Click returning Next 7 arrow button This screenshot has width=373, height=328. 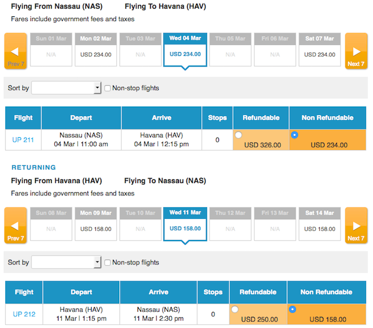tap(356, 225)
